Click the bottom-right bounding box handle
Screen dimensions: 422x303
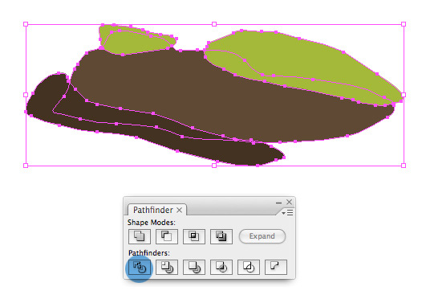pos(404,166)
